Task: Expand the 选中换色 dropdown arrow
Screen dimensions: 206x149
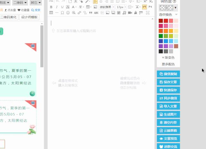Action: 176,14
